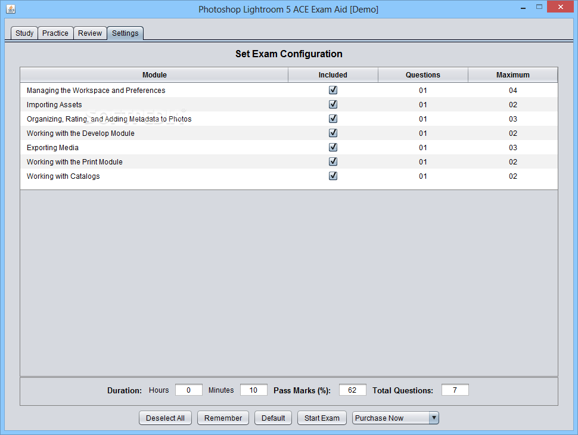Screen dimensions: 578x435
Task: Click the Module column header
Action: point(154,75)
